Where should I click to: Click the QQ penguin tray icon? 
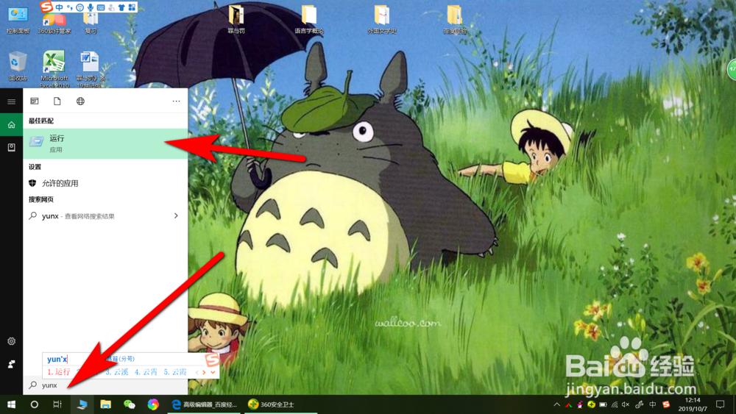coord(580,404)
